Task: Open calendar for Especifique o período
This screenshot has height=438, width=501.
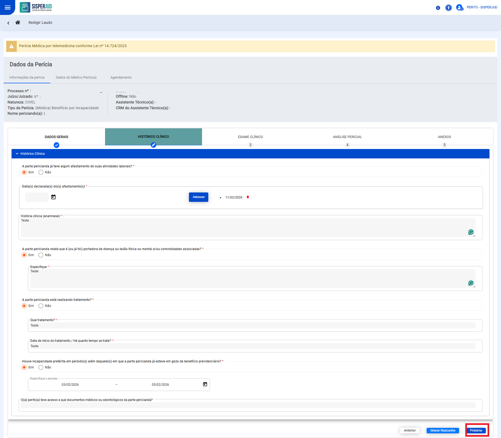Action: (x=205, y=384)
